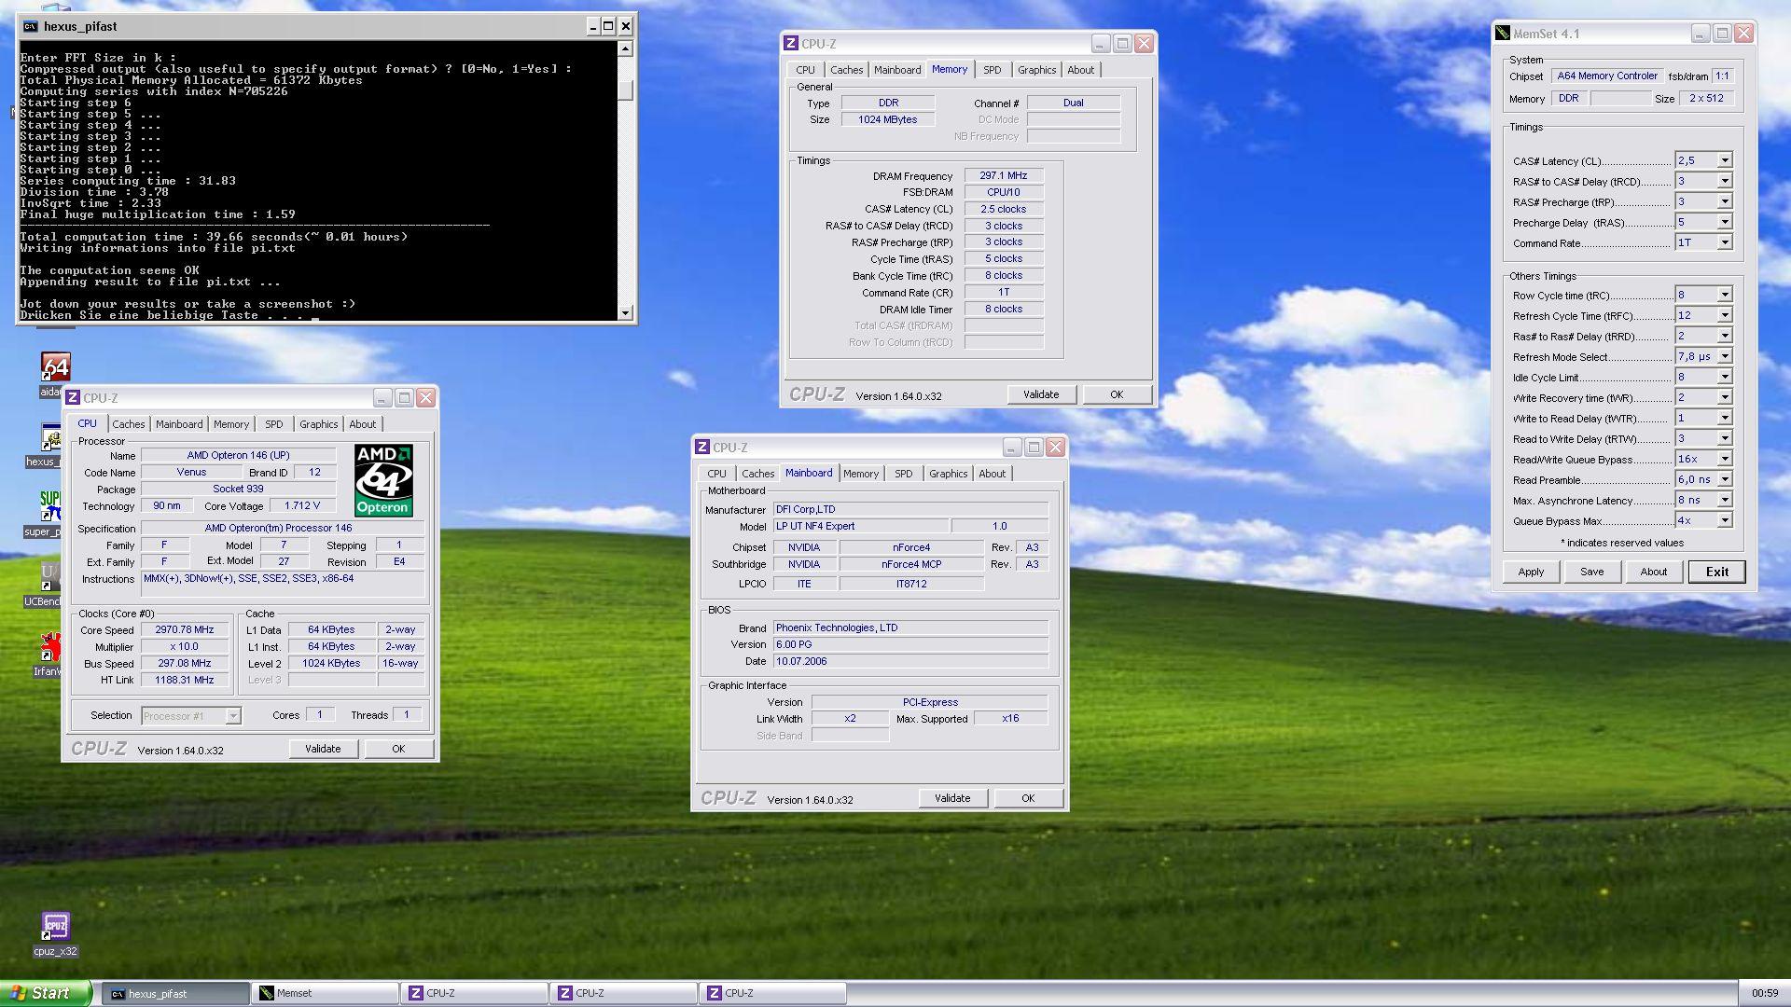Image resolution: width=1791 pixels, height=1007 pixels.
Task: Open the AIDA64 desktop icon
Action: (54, 367)
